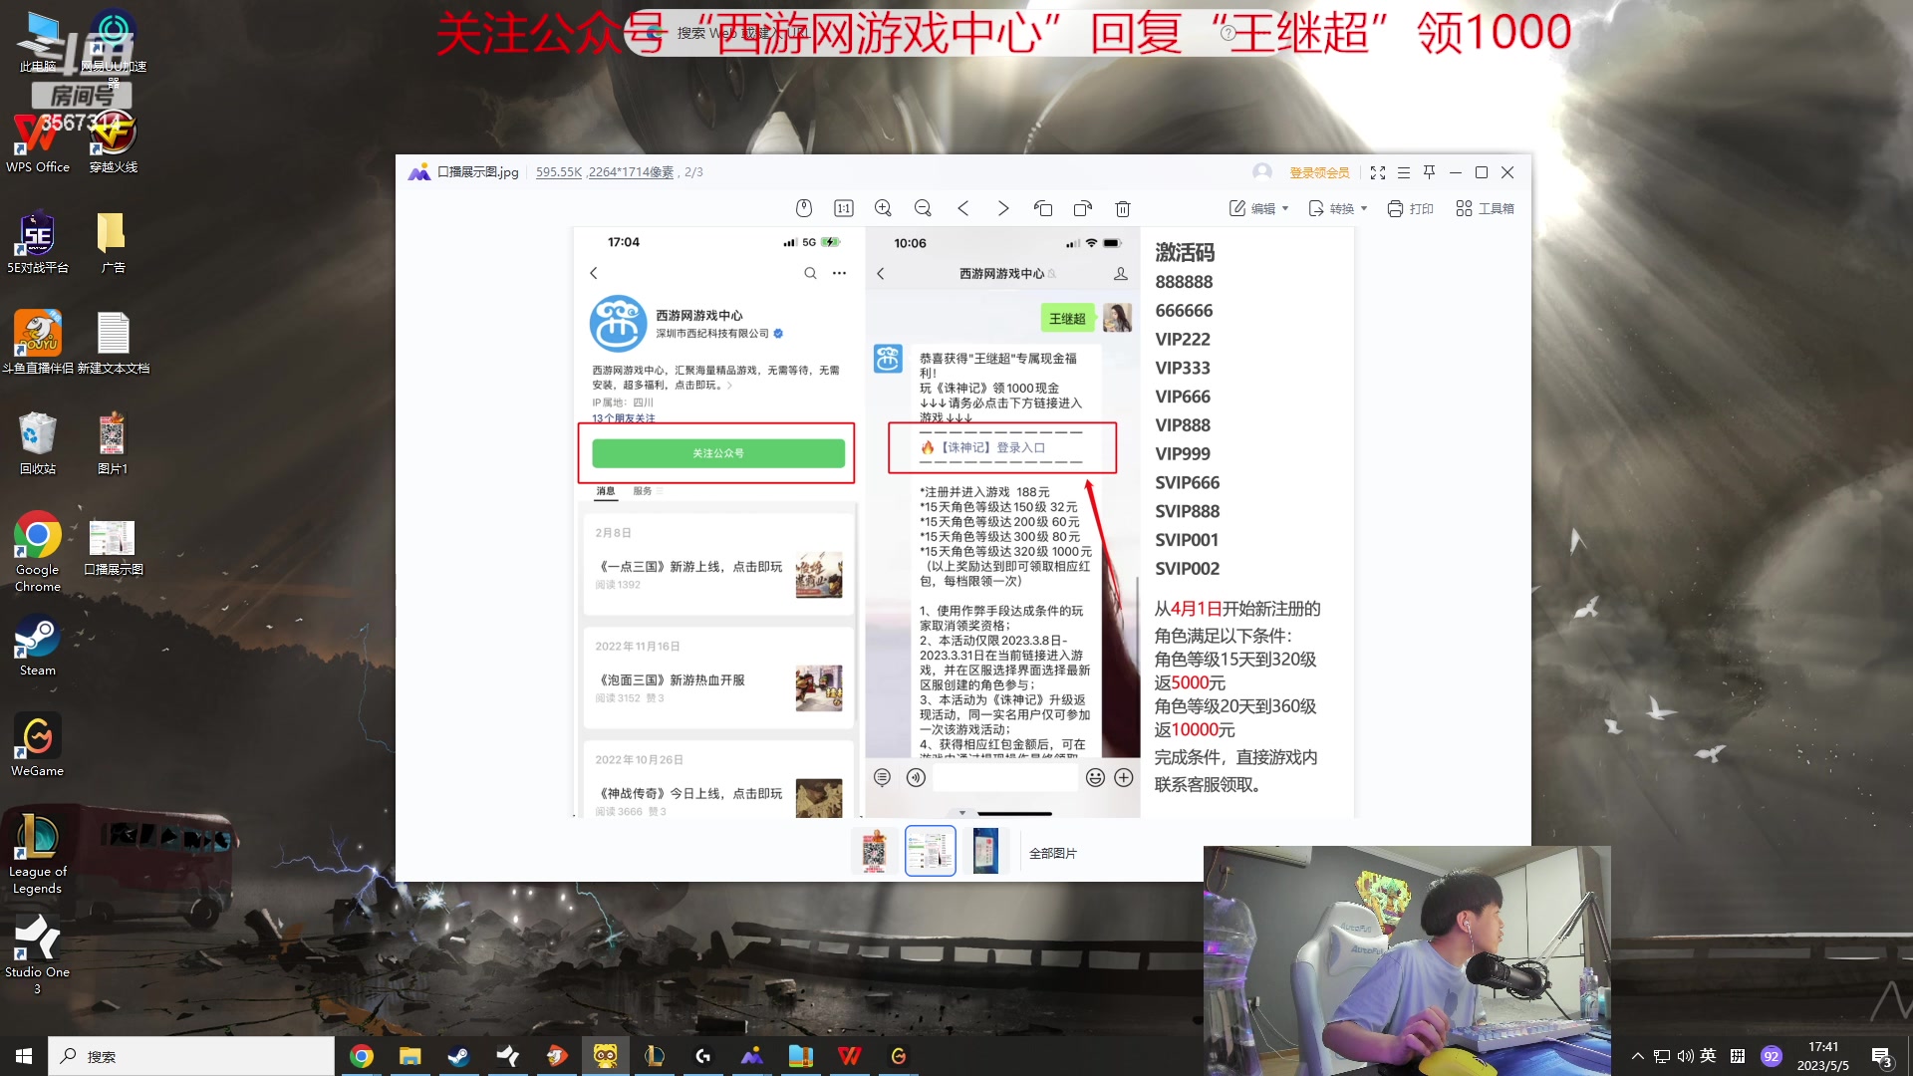Screen dimensions: 1913x1076
Task: Select the third thumbnail in filmstrip
Action: [985, 852]
